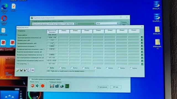Viewport: 177px width, 99px height.
Task: Toggle Настройка уровня воспроизведения/записи checkbox
Action: (x=30, y=79)
